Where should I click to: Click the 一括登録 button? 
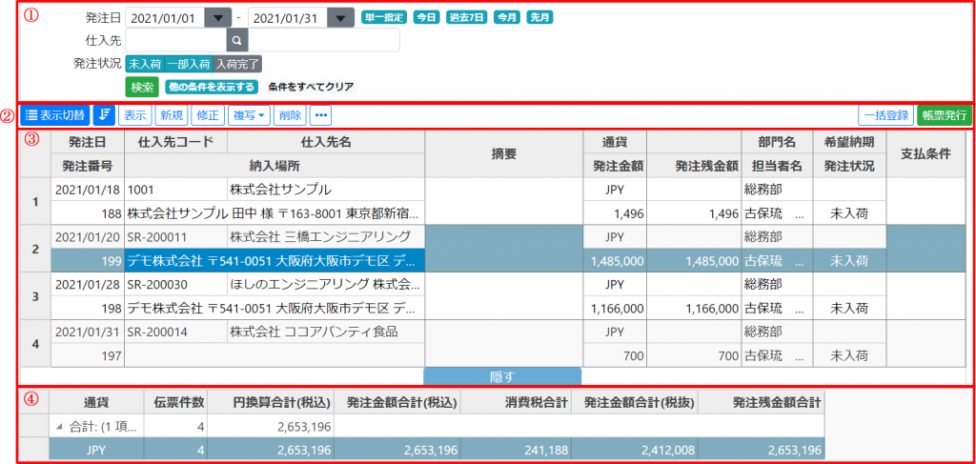pos(884,115)
